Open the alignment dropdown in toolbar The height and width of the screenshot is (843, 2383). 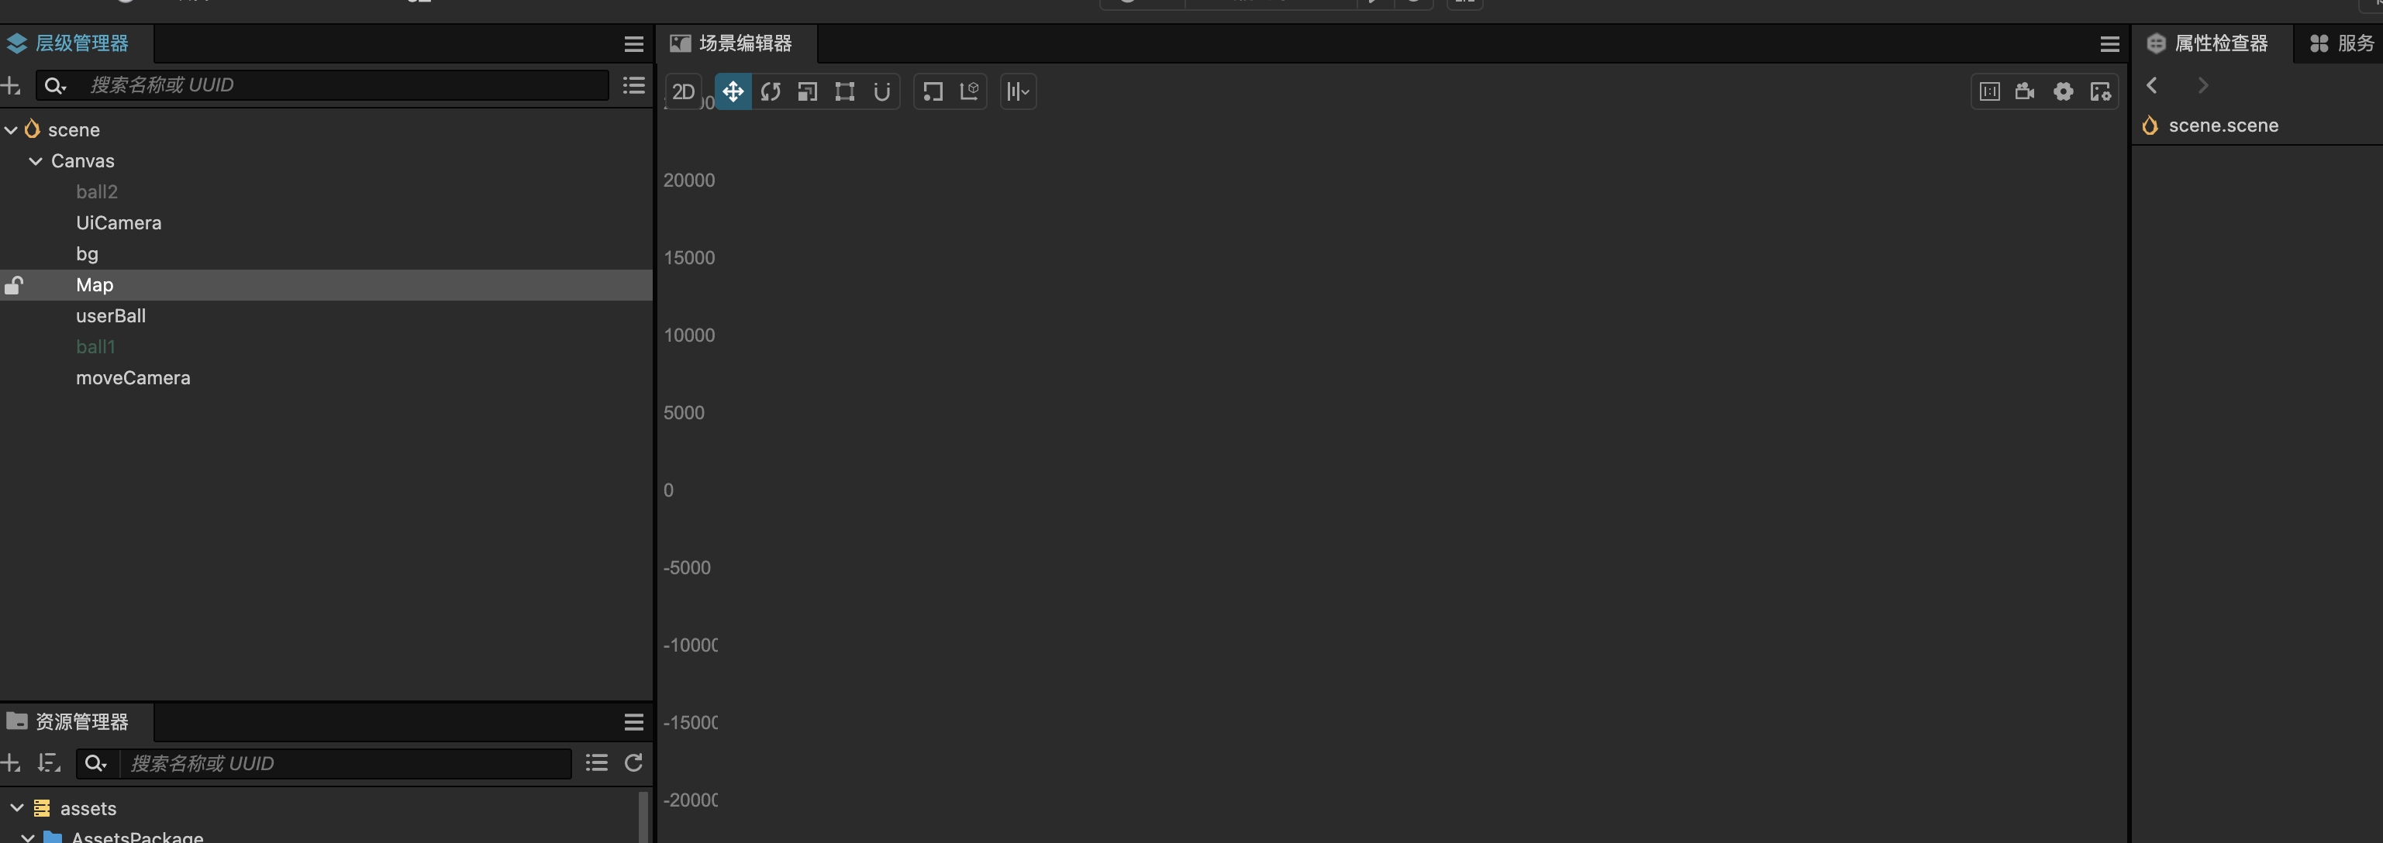coord(1018,91)
